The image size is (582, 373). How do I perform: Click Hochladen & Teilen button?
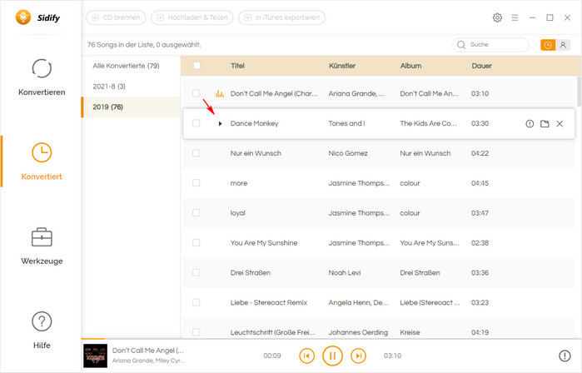pyautogui.click(x=192, y=17)
